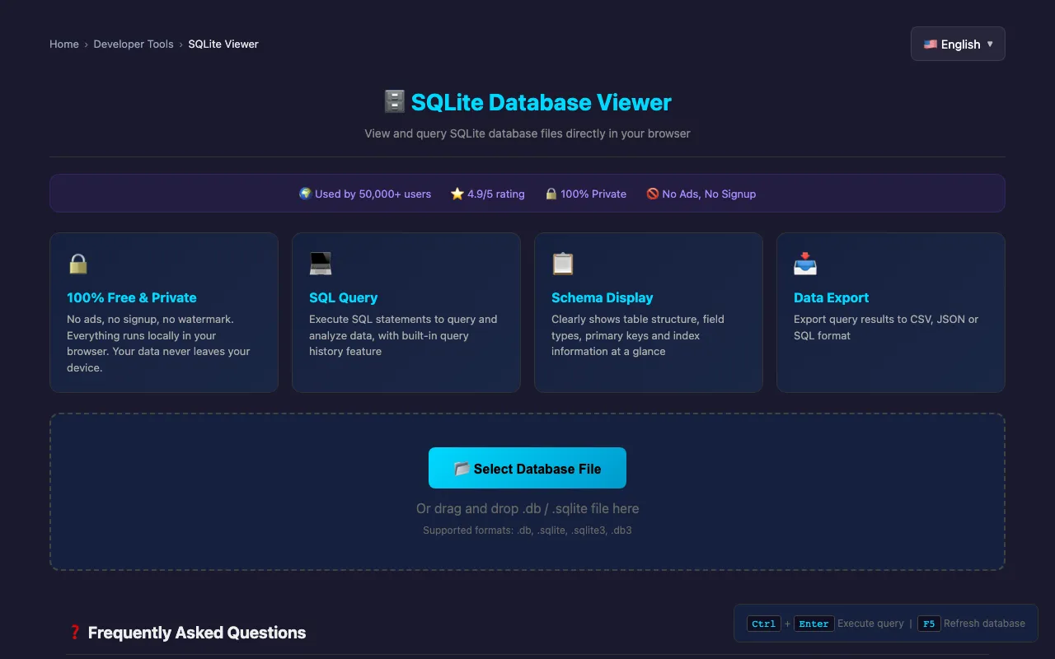1055x659 pixels.
Task: Click the SQL Query card heading
Action: (344, 297)
